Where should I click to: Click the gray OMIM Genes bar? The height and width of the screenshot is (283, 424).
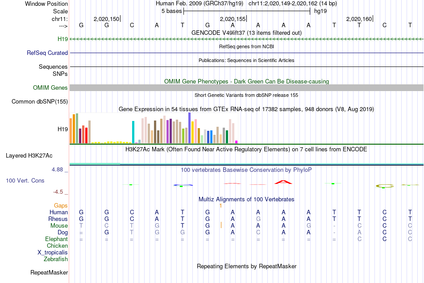tap(246, 87)
